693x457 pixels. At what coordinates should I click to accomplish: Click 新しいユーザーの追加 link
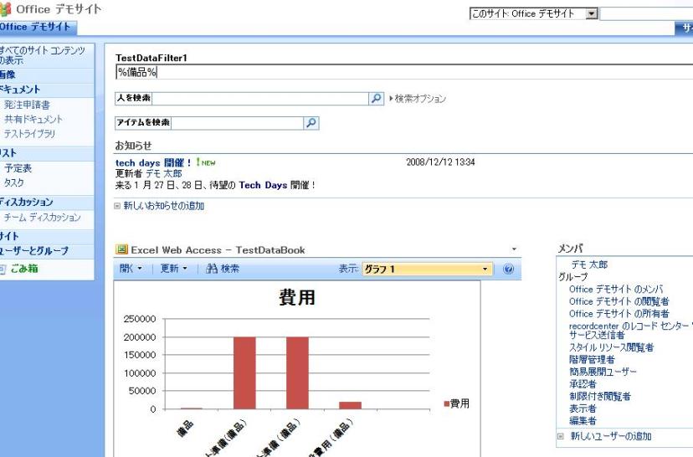tap(611, 436)
